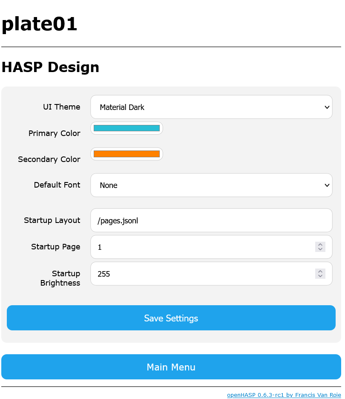Open the openHASP 0.6.3-rc1 footer link

point(284,395)
